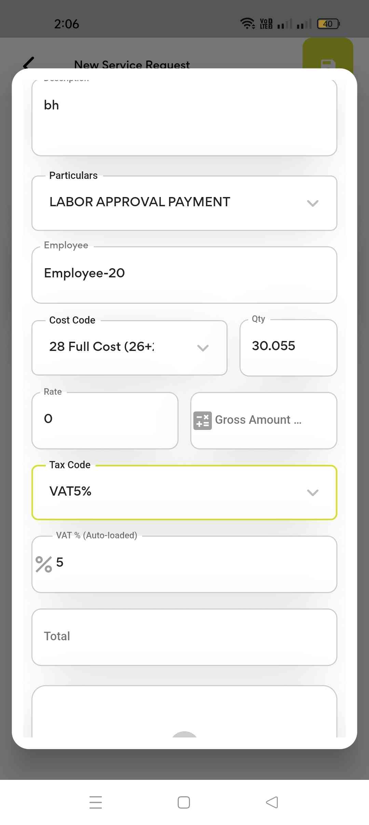The width and height of the screenshot is (369, 825).
Task: Select the LABOR APPROVAL PAYMENT value
Action: (140, 202)
